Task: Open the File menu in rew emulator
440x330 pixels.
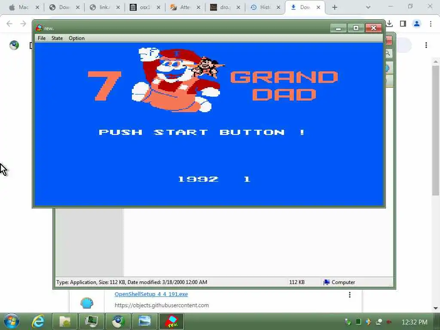Action: [x=42, y=38]
